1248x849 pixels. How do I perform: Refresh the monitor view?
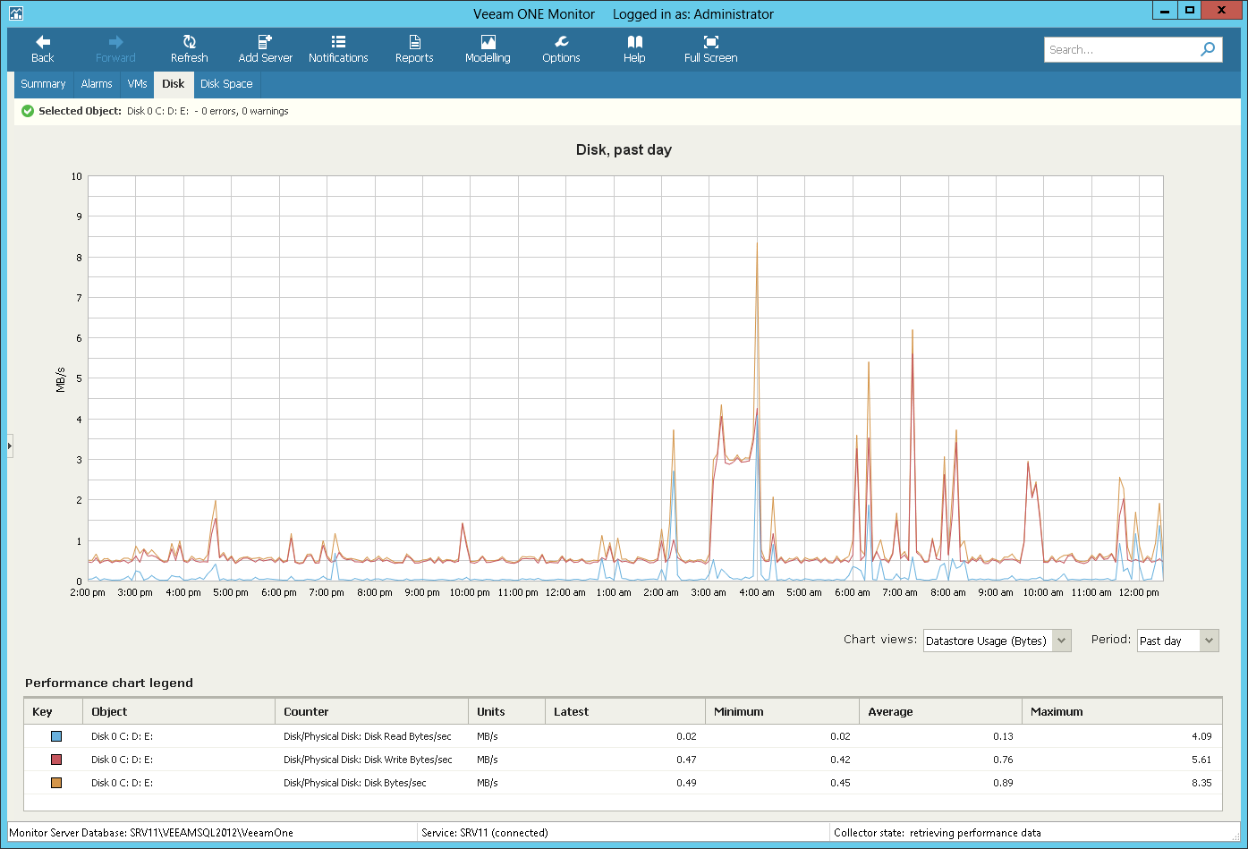pyautogui.click(x=189, y=49)
